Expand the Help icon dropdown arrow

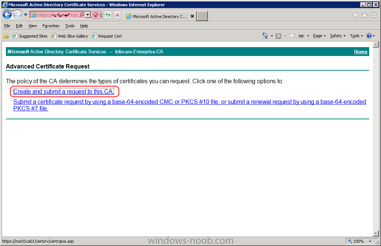374,36
